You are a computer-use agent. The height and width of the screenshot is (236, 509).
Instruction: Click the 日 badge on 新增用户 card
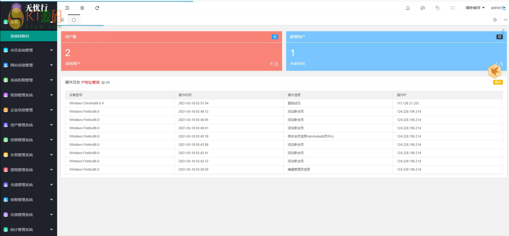tap(500, 37)
